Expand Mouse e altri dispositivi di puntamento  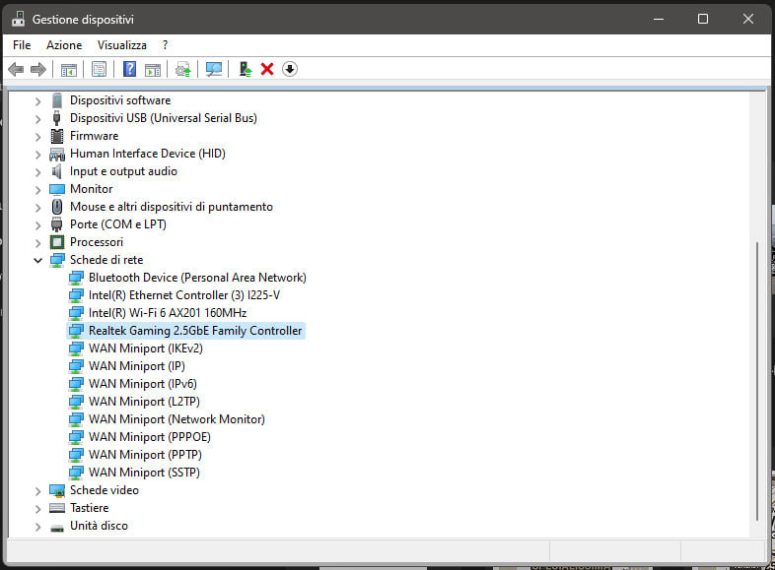pyautogui.click(x=38, y=208)
